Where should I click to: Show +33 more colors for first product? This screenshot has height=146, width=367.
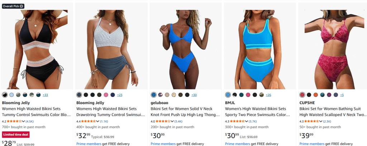45,95
